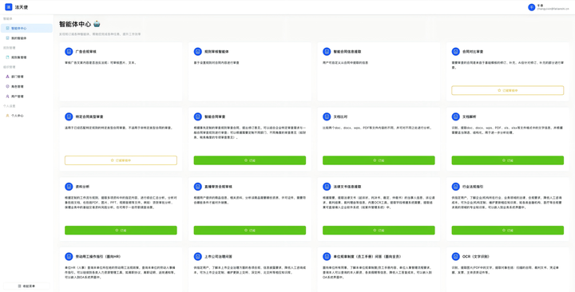The width and height of the screenshot is (575, 292).
Task: Click the 广告合规审核 card icon
Action: 69,52
